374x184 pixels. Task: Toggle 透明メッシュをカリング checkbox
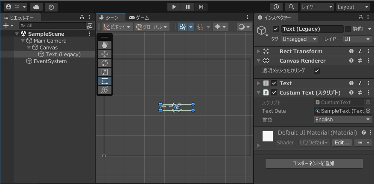pos(317,71)
